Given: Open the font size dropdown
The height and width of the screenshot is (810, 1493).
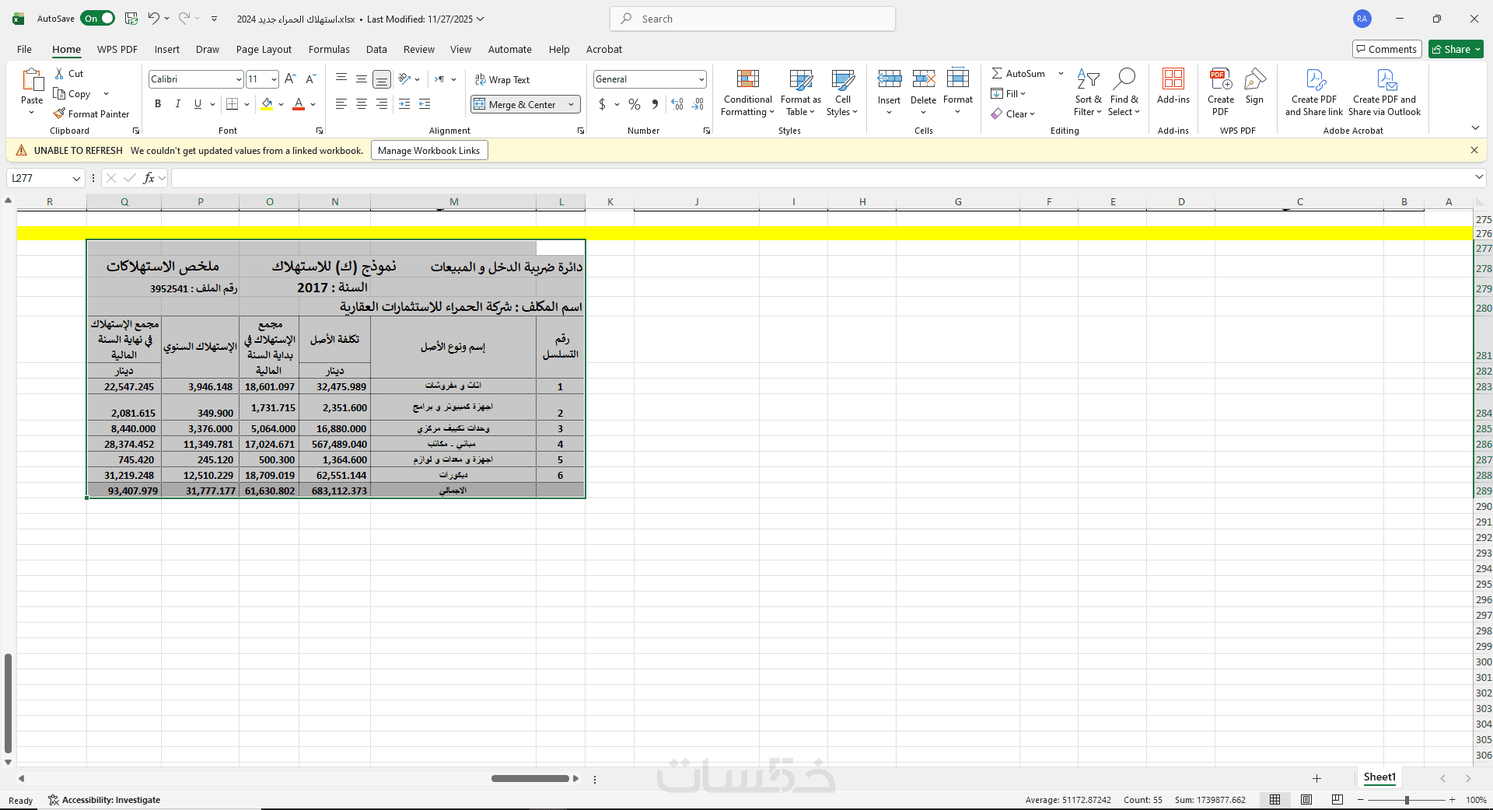Looking at the screenshot, I should [x=274, y=79].
